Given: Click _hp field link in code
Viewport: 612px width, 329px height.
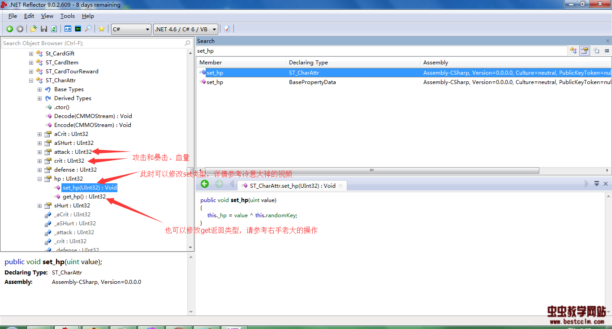Looking at the screenshot, I should coord(222,215).
